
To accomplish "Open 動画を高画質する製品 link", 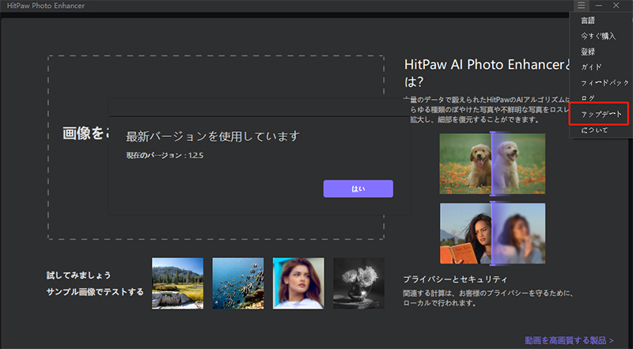I will (x=569, y=340).
